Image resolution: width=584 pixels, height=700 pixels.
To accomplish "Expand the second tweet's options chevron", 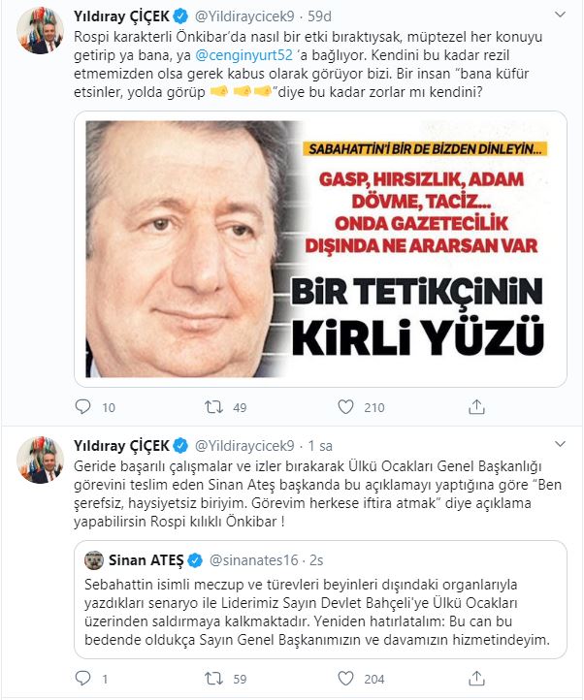I will click(560, 444).
